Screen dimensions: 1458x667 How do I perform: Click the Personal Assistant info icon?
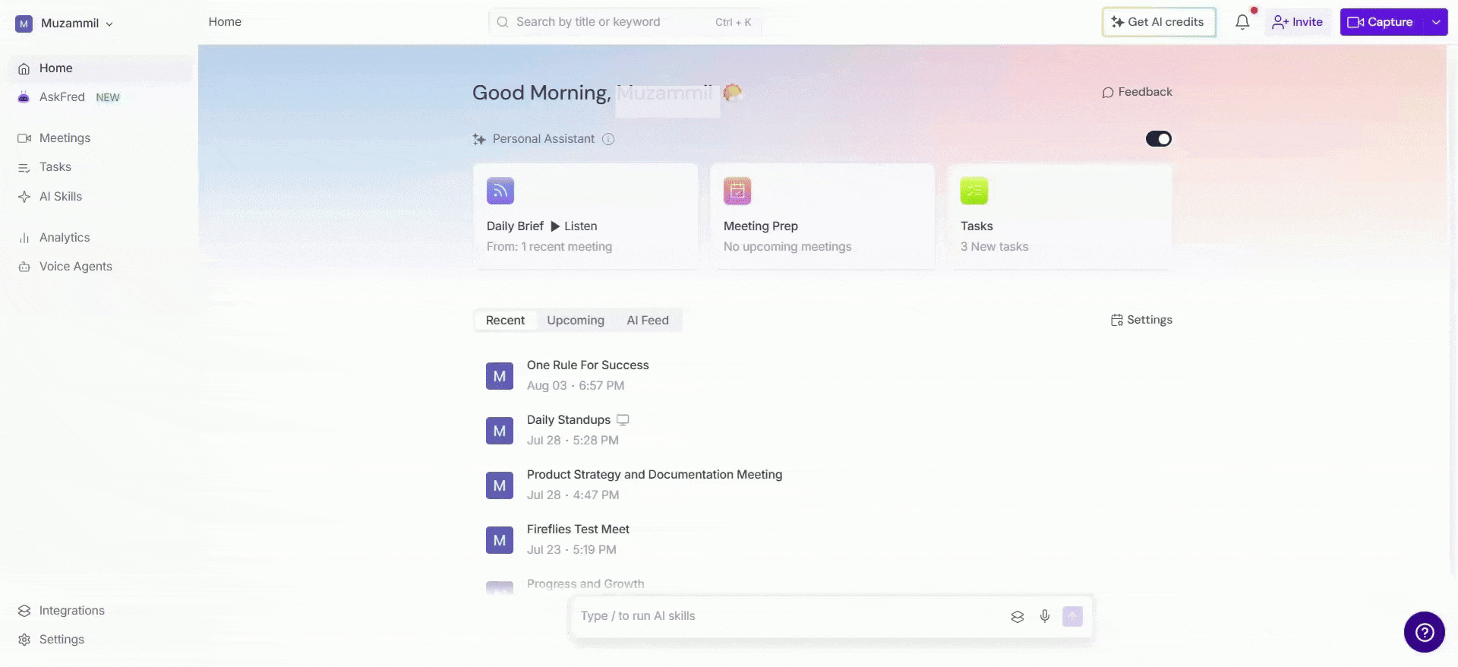608,139
